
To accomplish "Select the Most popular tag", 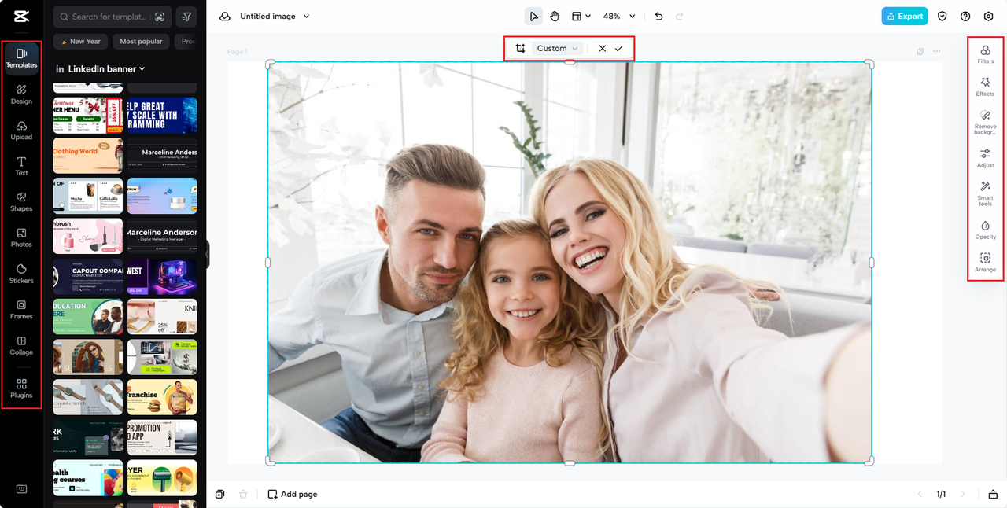I will [x=141, y=41].
